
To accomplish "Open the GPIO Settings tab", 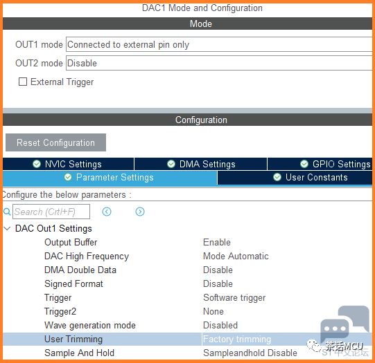I will pos(320,164).
